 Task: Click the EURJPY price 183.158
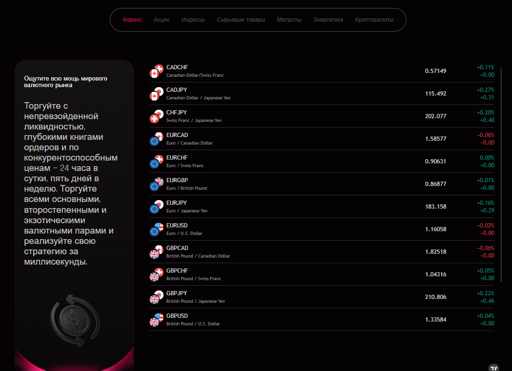(436, 207)
